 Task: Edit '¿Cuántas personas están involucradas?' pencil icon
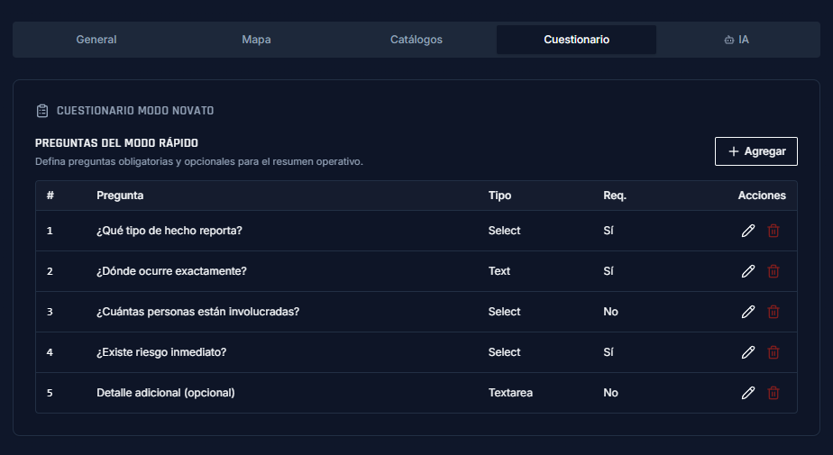(x=748, y=312)
